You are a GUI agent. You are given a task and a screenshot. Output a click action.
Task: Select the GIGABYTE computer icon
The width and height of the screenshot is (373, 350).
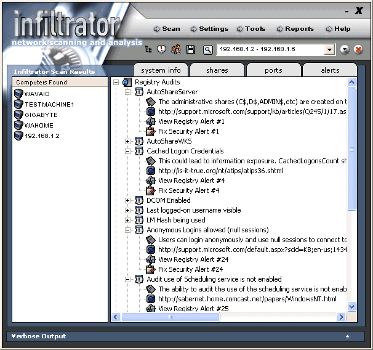18,115
